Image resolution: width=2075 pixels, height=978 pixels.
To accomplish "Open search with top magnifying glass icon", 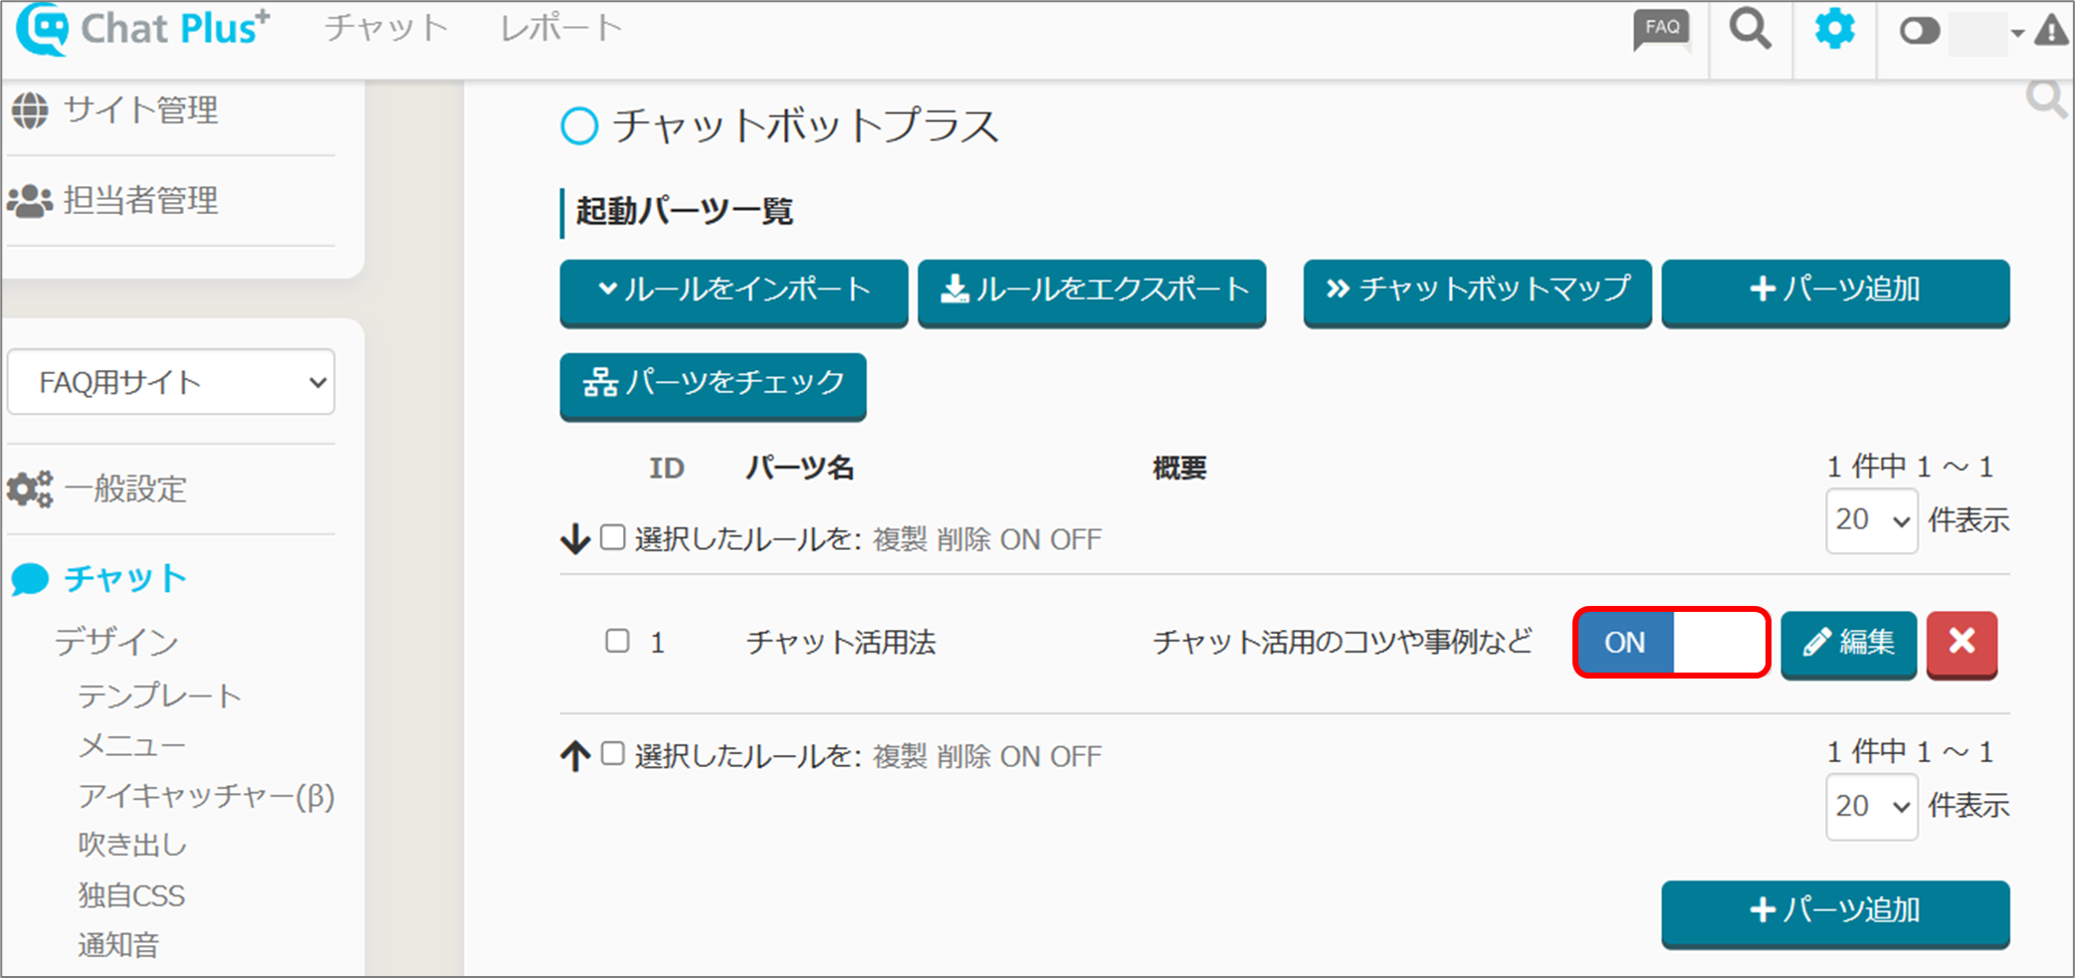I will click(1750, 30).
